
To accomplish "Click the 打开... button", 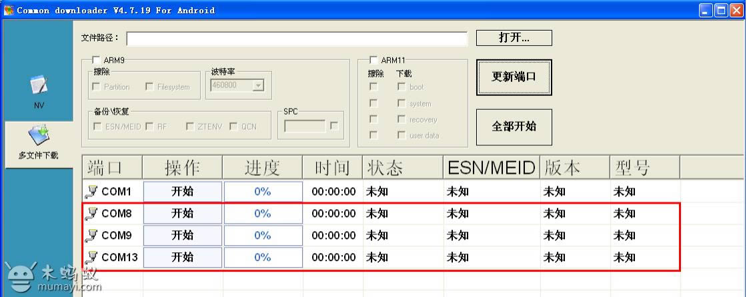I will pos(514,38).
